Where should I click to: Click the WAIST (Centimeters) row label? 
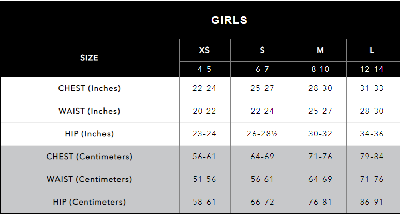pyautogui.click(x=90, y=179)
